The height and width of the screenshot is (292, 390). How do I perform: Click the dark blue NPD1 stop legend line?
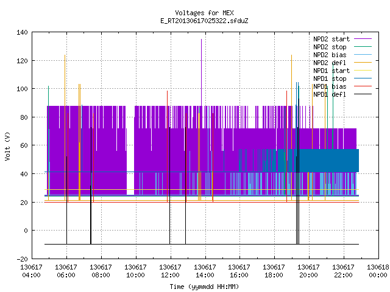point(363,78)
